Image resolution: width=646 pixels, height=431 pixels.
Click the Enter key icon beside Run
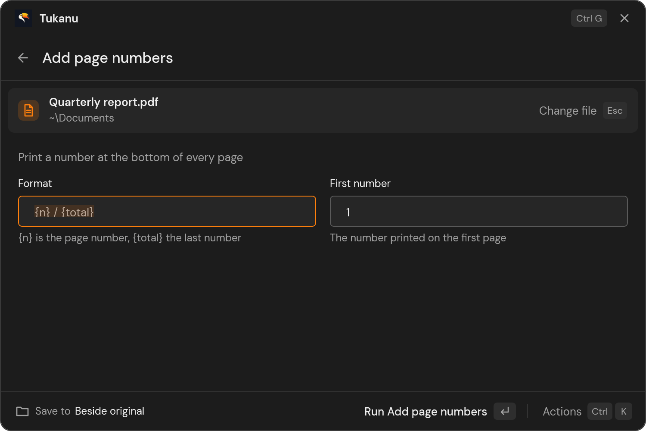point(505,411)
